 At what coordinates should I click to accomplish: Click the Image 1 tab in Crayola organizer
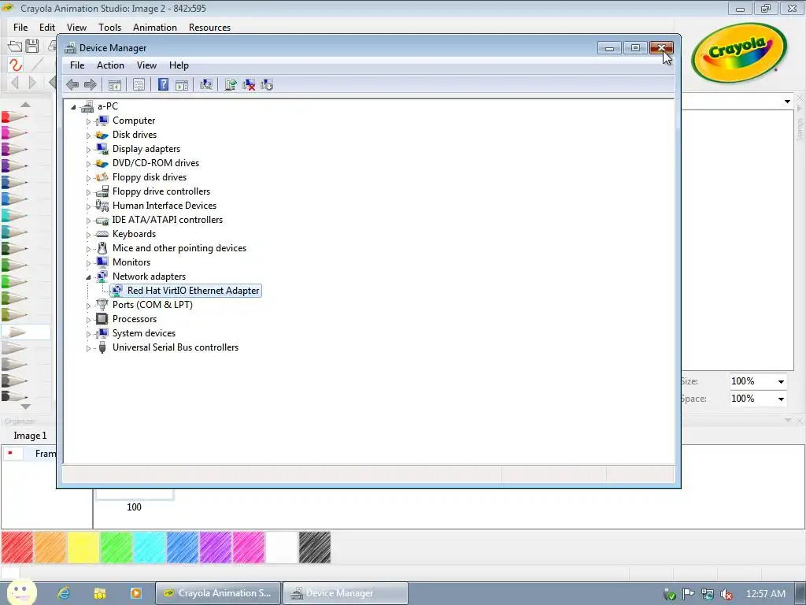coord(30,436)
